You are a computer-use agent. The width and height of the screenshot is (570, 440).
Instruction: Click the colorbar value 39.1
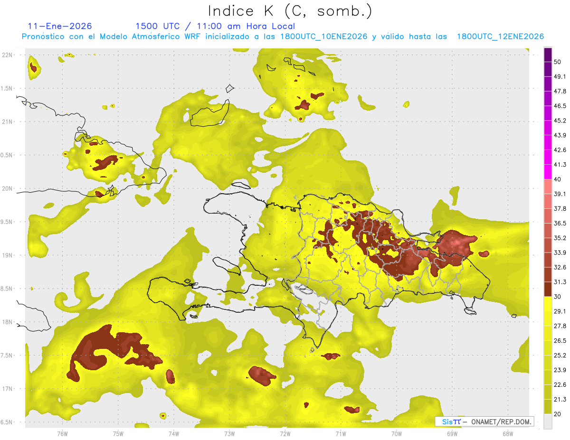[x=560, y=194]
